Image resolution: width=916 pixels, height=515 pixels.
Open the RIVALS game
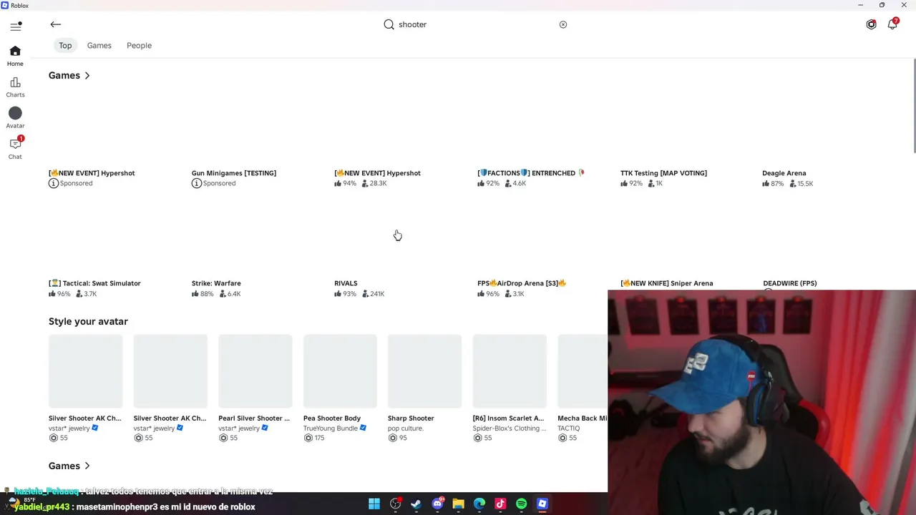coord(346,283)
